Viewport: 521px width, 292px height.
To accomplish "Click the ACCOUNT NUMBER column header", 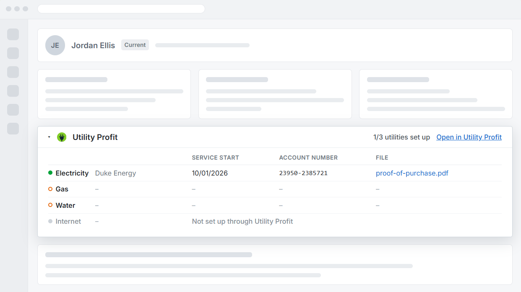I will click(x=308, y=158).
